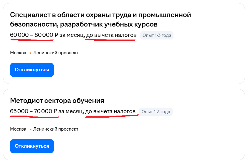Click Москва in the Методист vacancy card
The width and height of the screenshot is (248, 163).
[18, 129]
